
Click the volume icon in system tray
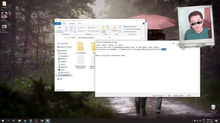tap(200, 121)
